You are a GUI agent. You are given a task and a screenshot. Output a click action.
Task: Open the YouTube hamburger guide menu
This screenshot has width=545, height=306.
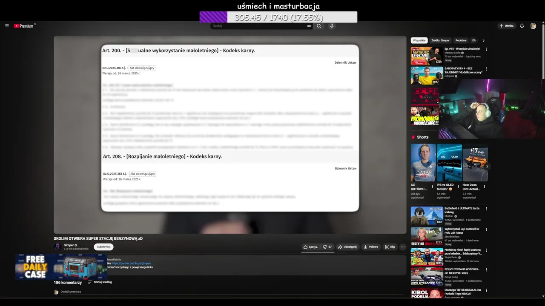(7, 26)
